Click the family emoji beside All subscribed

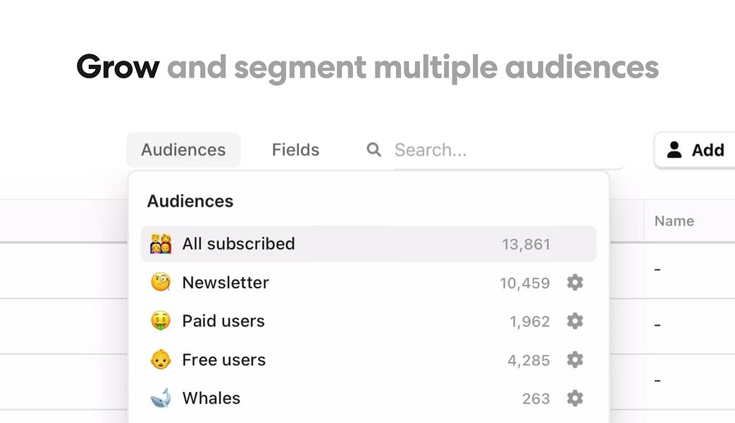pos(161,244)
